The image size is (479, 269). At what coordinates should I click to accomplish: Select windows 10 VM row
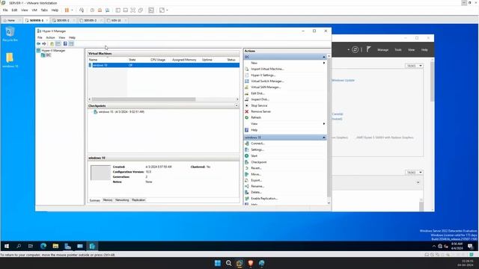click(163, 65)
